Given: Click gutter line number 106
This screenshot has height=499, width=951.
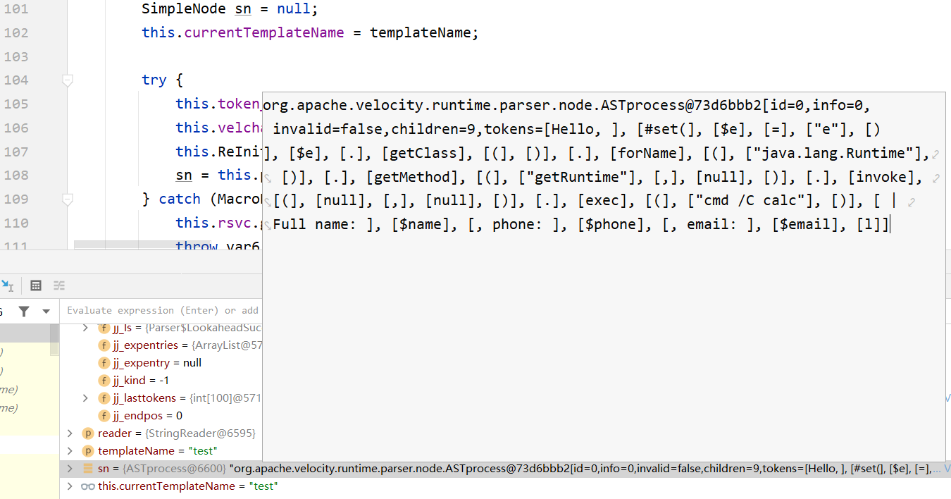Looking at the screenshot, I should point(16,128).
